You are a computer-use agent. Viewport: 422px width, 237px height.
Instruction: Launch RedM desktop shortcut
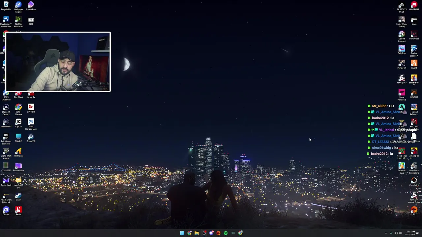[18, 211]
